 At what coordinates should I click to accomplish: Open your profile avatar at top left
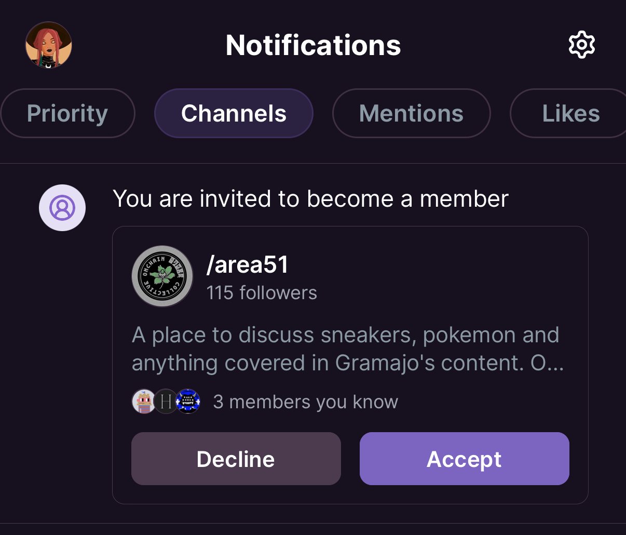pos(48,45)
